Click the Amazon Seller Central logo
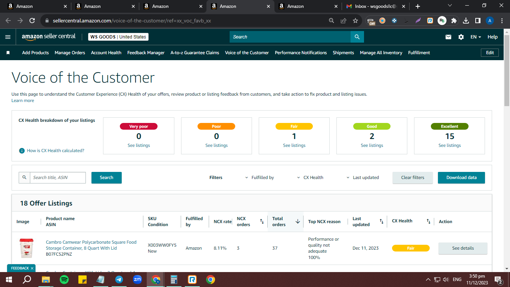The width and height of the screenshot is (510, 287). 49,37
